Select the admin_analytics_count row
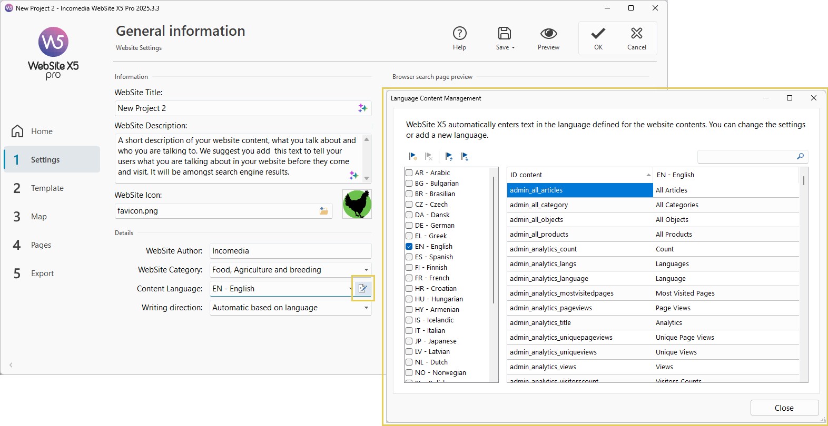This screenshot has height=426, width=828. pyautogui.click(x=653, y=249)
